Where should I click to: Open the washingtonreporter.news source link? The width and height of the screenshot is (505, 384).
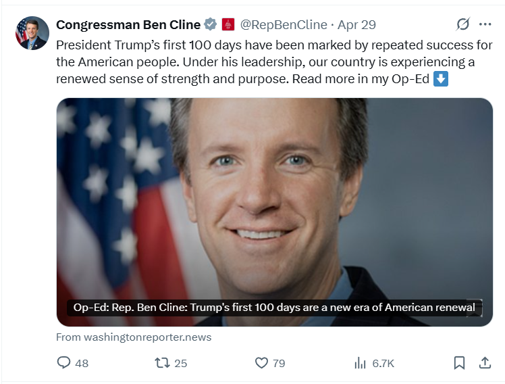(134, 337)
